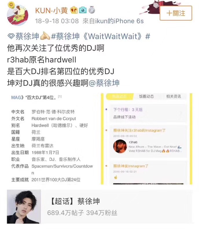Click the pointing hand emoji in the Instagram post
The image size is (199, 231).
click(116, 177)
